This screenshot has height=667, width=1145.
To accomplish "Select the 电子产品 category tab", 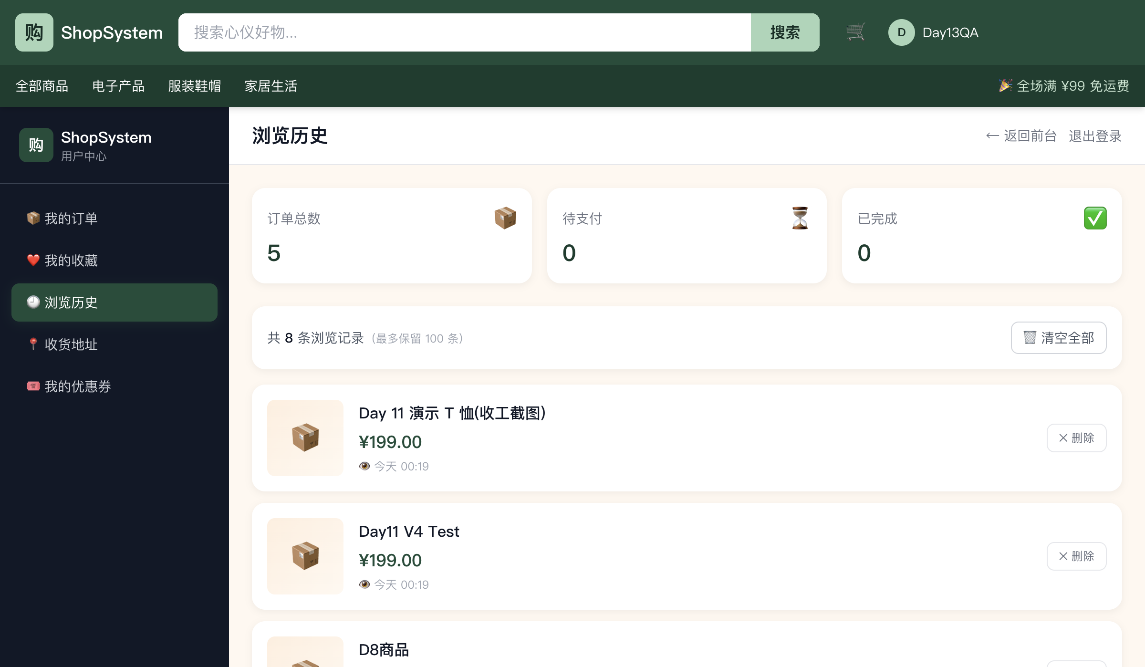I will 118,86.
